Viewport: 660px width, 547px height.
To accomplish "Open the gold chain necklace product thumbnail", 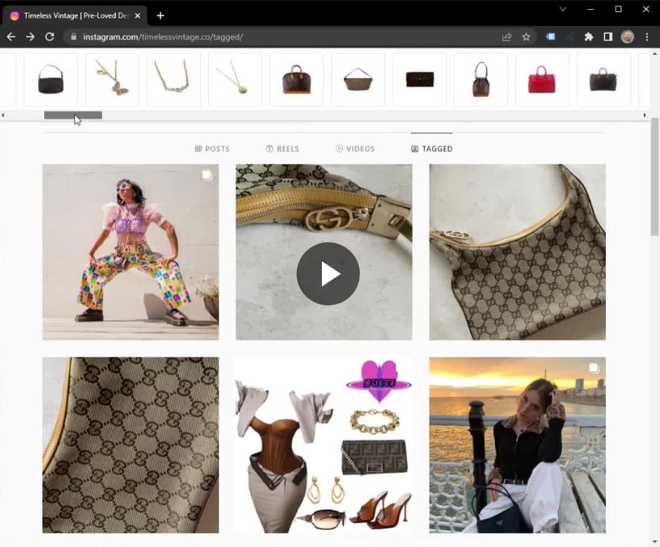I will click(x=174, y=79).
